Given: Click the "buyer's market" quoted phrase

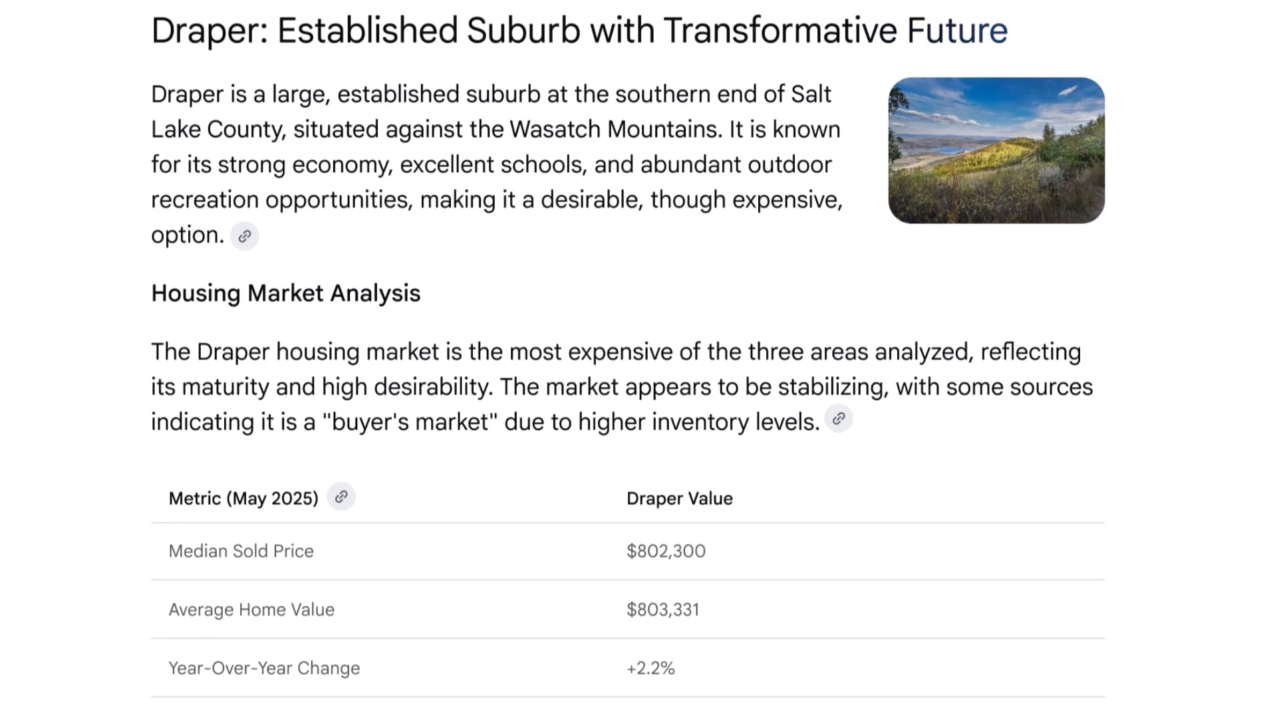Looking at the screenshot, I should click(x=410, y=422).
